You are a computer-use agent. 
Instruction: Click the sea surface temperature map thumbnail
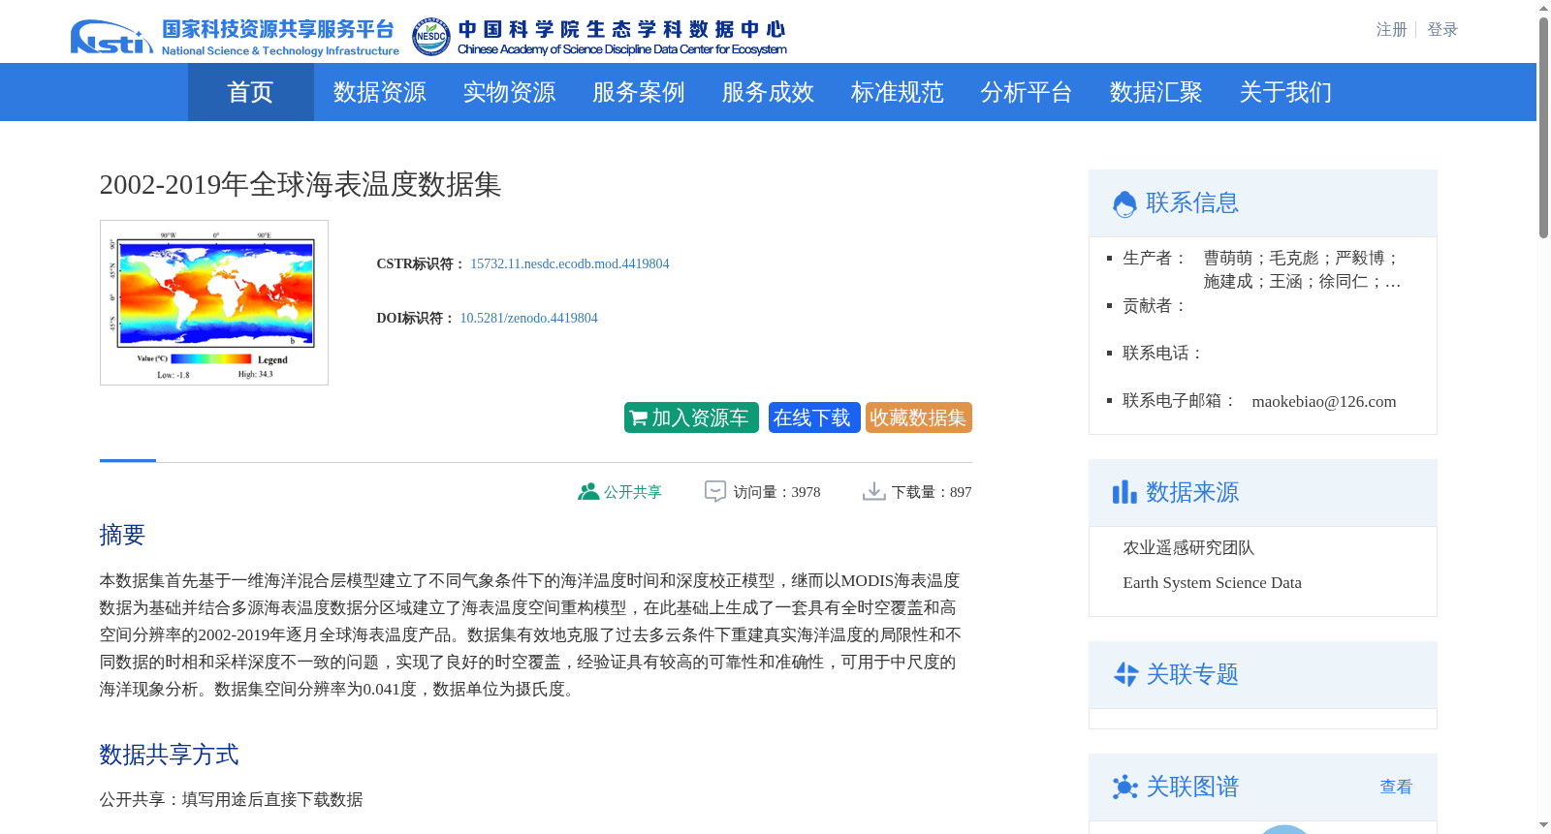[x=214, y=302]
